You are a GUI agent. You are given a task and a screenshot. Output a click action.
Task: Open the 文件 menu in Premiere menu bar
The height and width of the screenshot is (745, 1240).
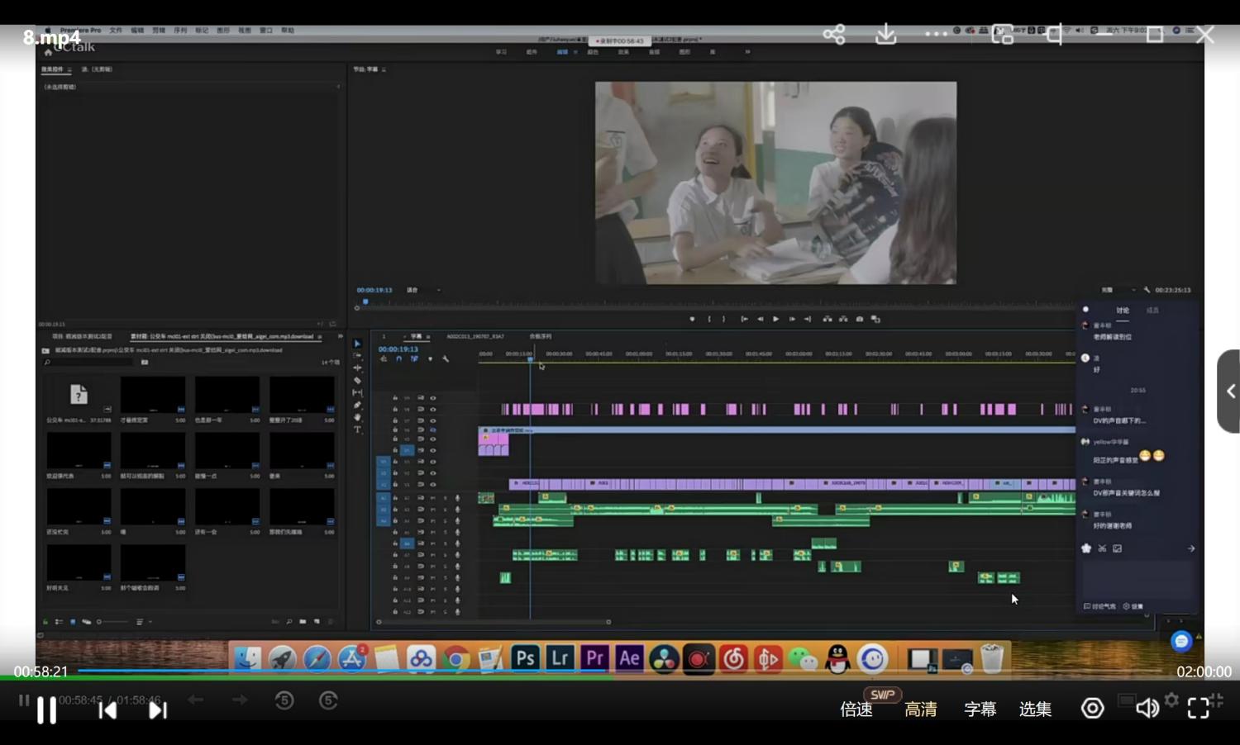[116, 31]
